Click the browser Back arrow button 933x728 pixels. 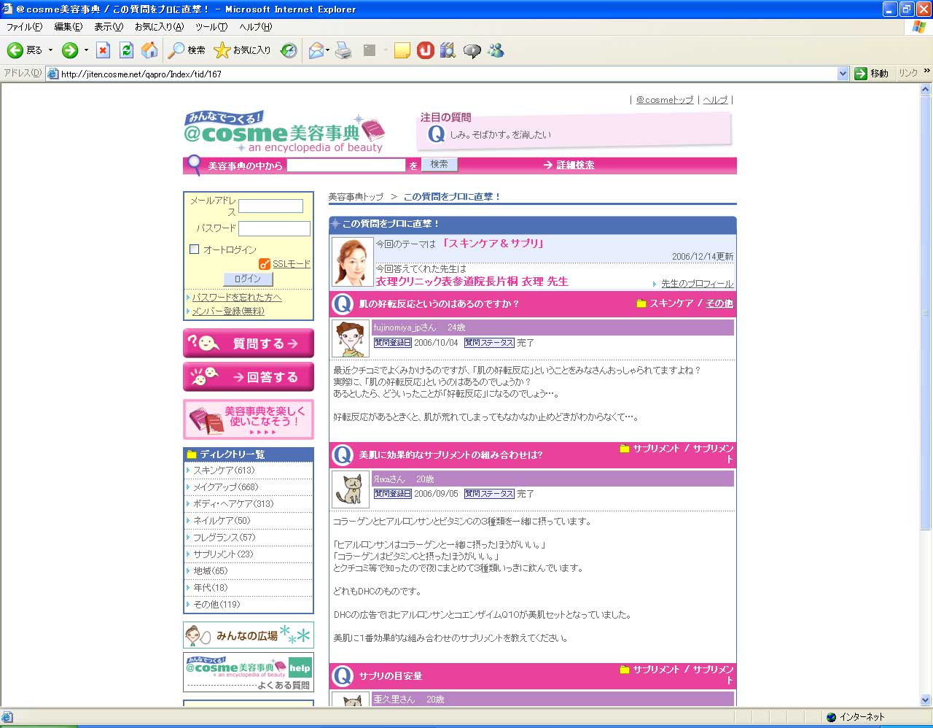(x=15, y=50)
